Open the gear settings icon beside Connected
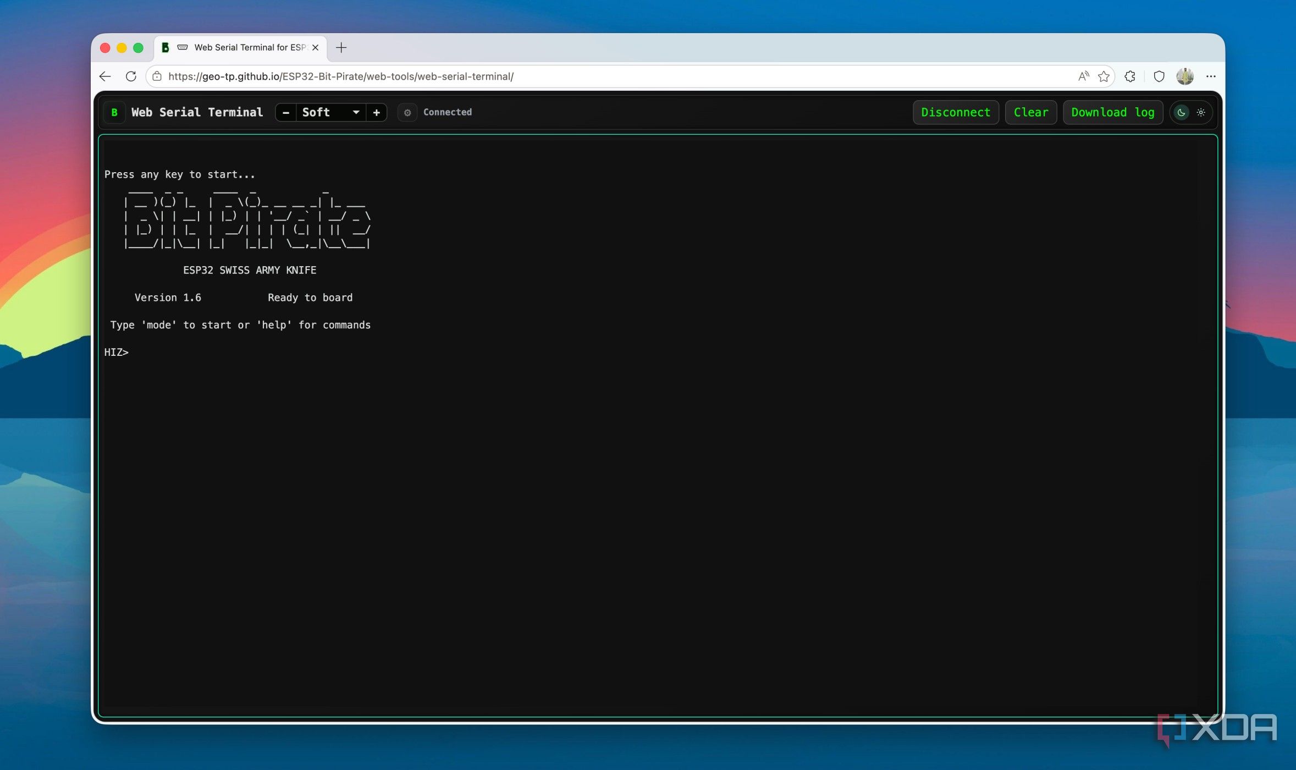 tap(407, 112)
